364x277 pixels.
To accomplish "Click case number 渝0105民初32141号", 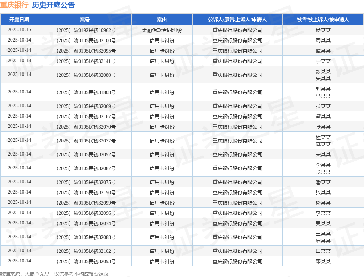I will point(95,61).
